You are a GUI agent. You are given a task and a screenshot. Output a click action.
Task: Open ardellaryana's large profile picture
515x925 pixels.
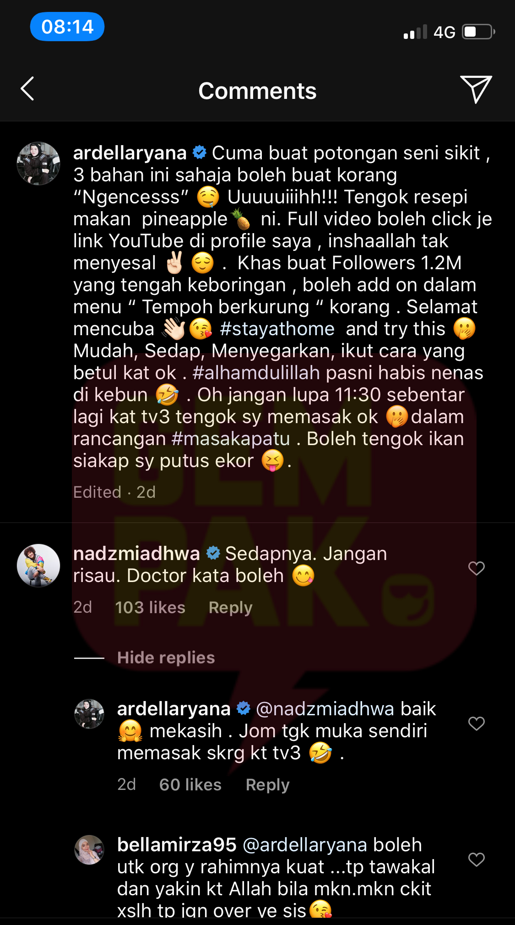pyautogui.click(x=38, y=163)
